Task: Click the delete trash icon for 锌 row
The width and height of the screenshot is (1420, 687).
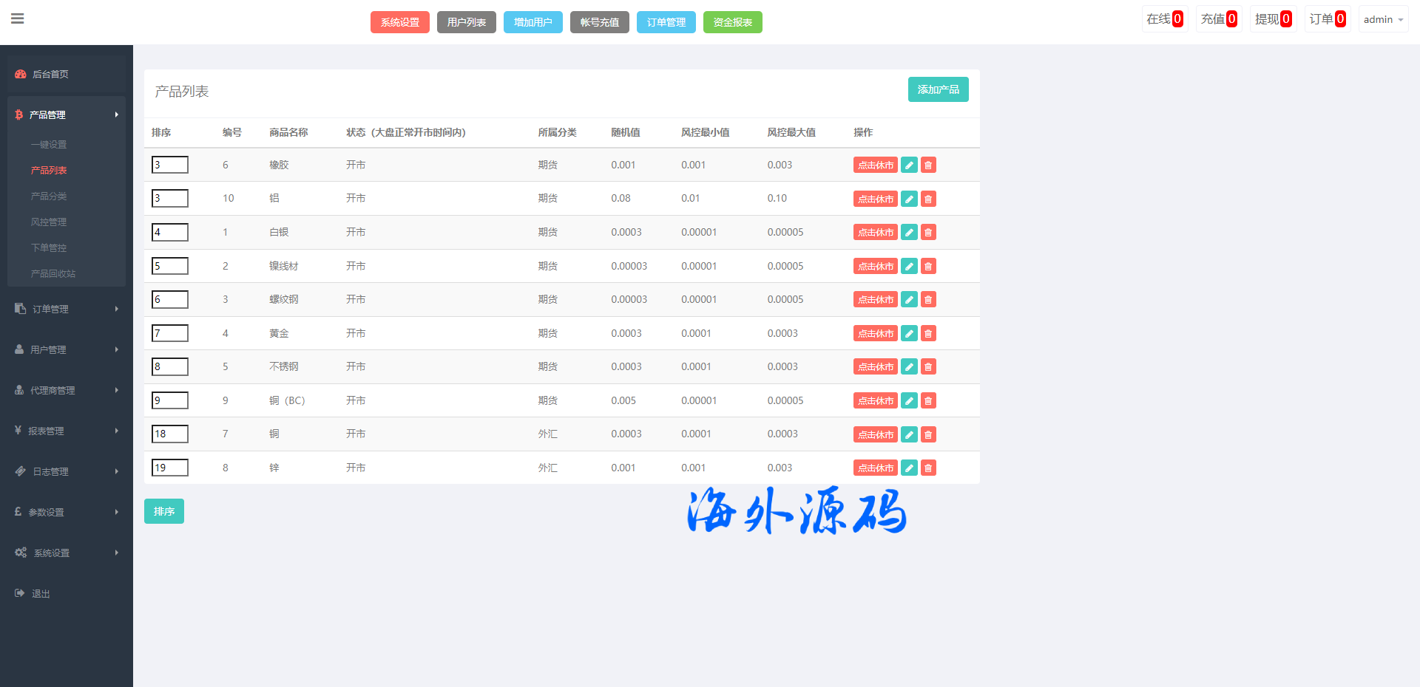Action: pyautogui.click(x=928, y=468)
